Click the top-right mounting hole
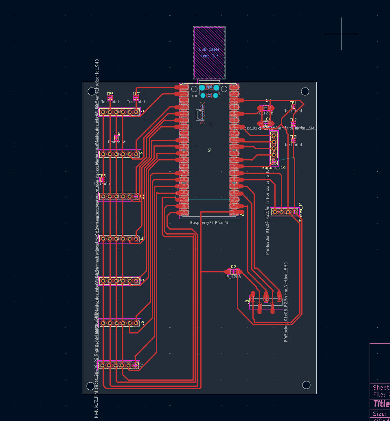Image resolution: width=390 pixels, height=421 pixels. (305, 92)
